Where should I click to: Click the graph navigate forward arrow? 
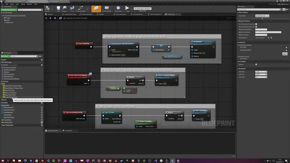point(55,18)
